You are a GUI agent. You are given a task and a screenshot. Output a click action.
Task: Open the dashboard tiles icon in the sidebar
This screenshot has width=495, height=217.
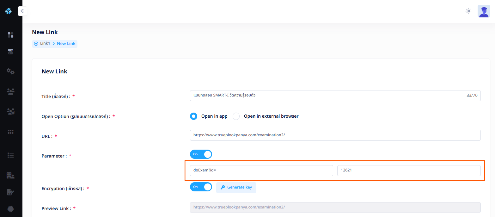10,35
